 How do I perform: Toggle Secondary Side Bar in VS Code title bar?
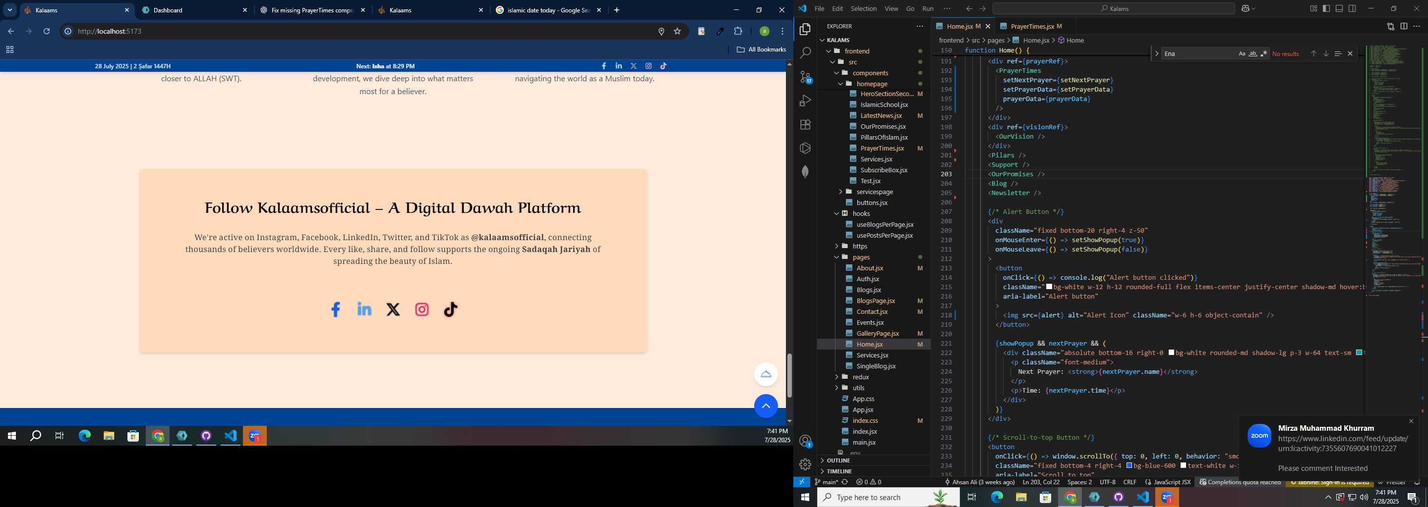tap(1353, 8)
